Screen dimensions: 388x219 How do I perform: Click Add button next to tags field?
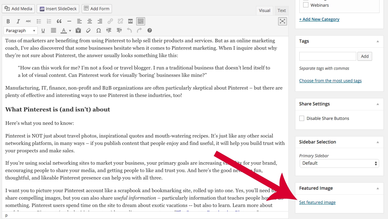365,56
